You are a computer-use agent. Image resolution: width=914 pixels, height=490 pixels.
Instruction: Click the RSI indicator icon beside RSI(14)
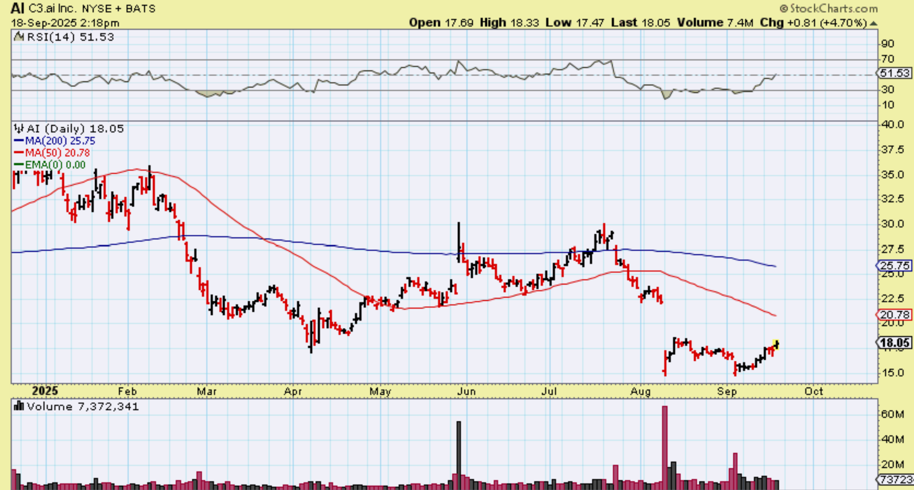click(x=19, y=37)
